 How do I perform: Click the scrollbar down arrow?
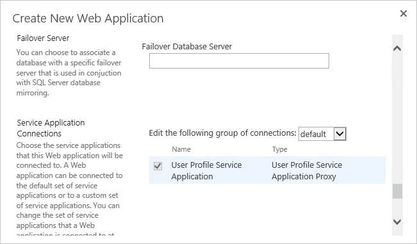(x=397, y=222)
